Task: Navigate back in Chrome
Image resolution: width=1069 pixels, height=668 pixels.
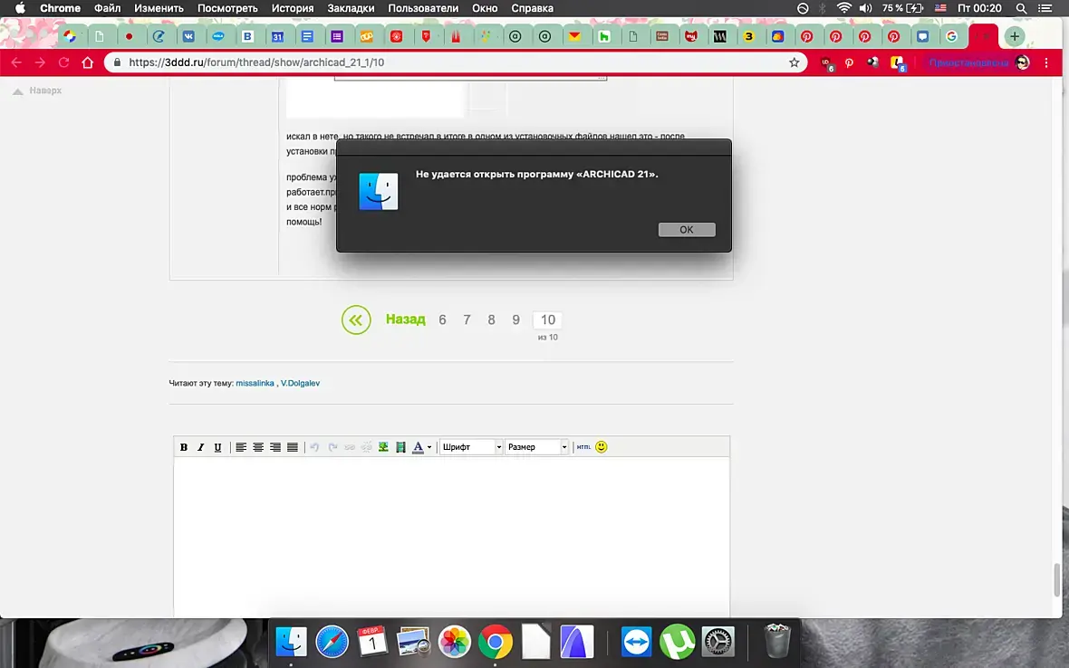Action: [x=17, y=62]
